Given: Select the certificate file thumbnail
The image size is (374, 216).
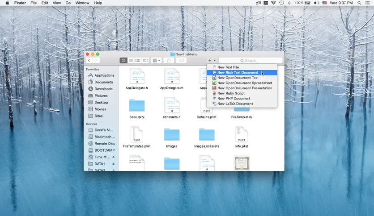Looking at the screenshot, I should 242,163.
